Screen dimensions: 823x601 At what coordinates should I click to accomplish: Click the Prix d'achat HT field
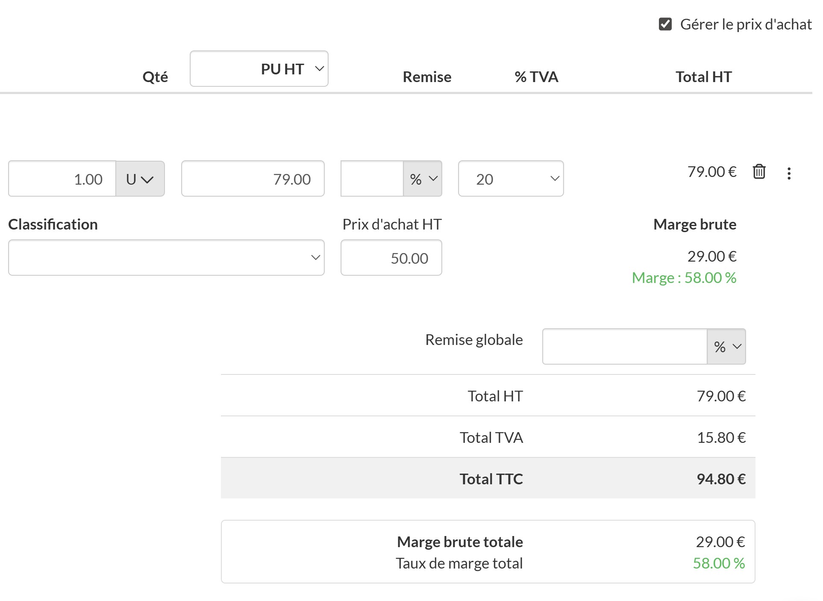[x=391, y=258]
